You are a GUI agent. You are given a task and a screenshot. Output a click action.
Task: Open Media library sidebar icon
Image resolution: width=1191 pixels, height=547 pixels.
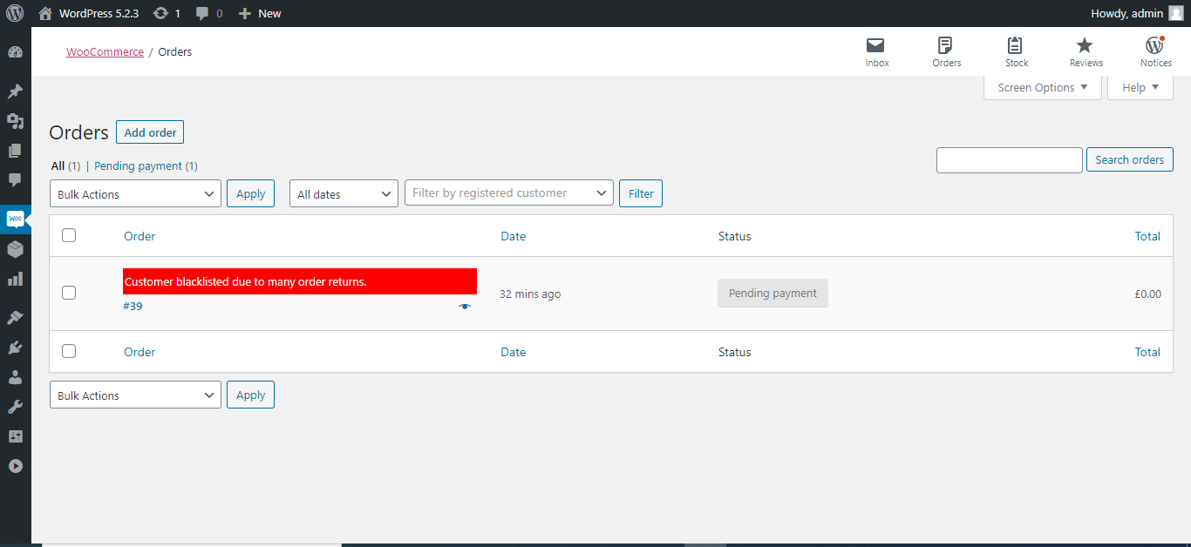click(15, 121)
